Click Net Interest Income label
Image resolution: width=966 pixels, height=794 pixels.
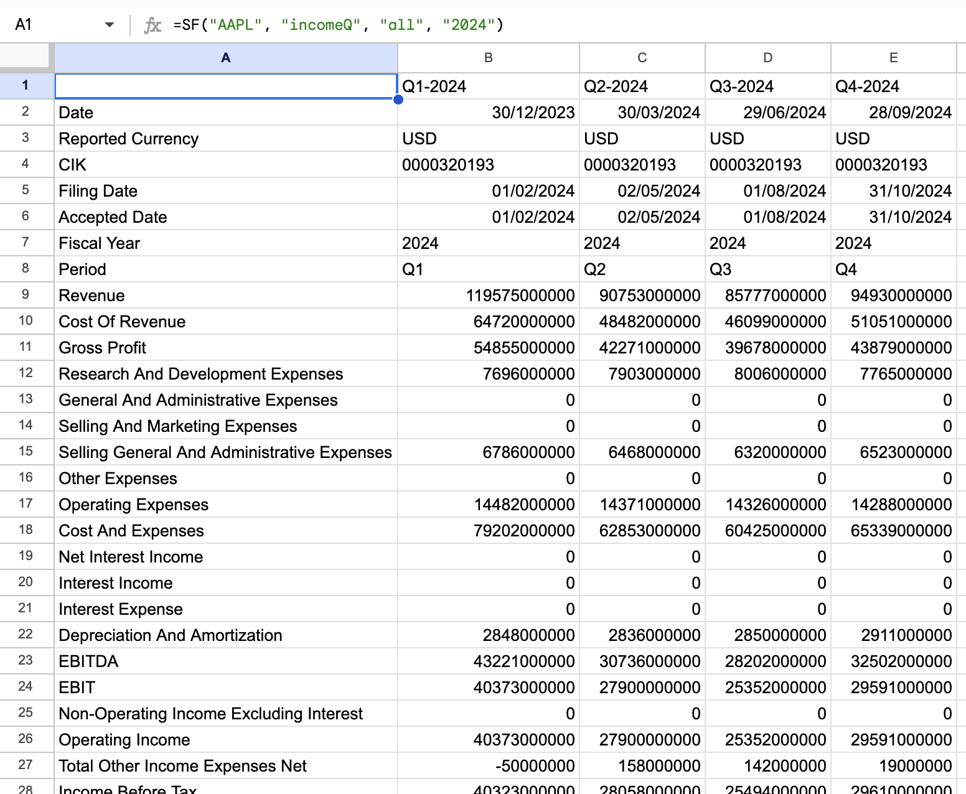(226, 557)
